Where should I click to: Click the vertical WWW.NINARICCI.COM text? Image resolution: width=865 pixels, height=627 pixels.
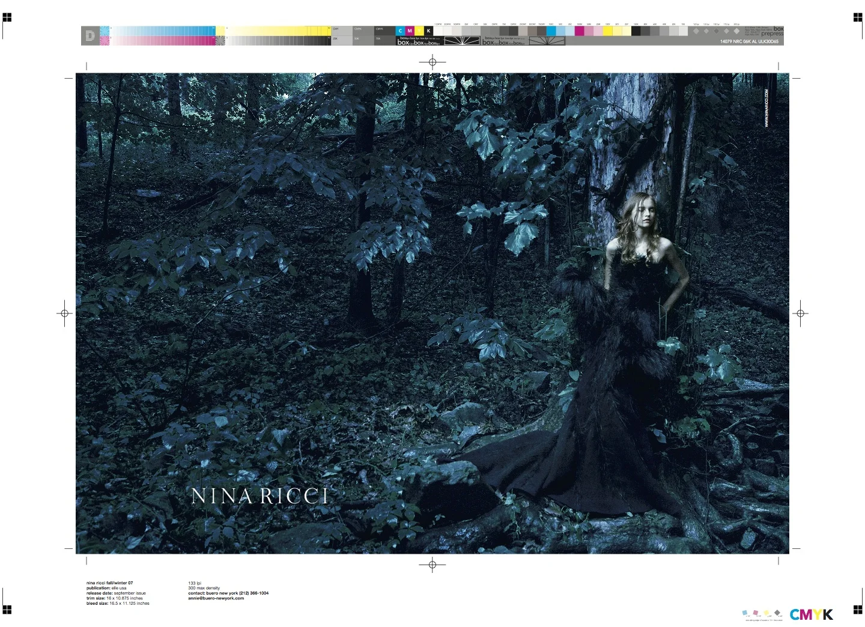click(766, 108)
